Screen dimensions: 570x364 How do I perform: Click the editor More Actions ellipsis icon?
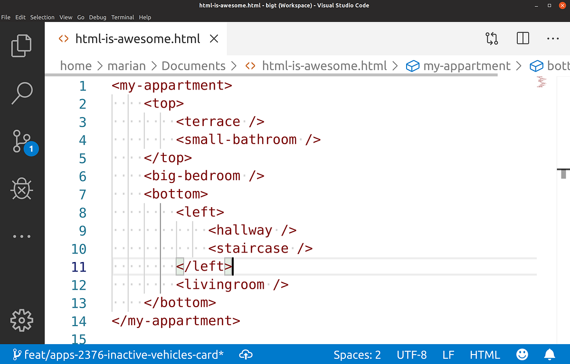552,38
